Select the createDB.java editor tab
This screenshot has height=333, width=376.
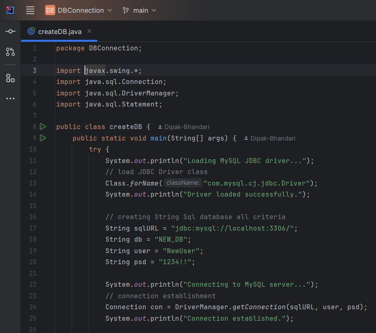59,32
